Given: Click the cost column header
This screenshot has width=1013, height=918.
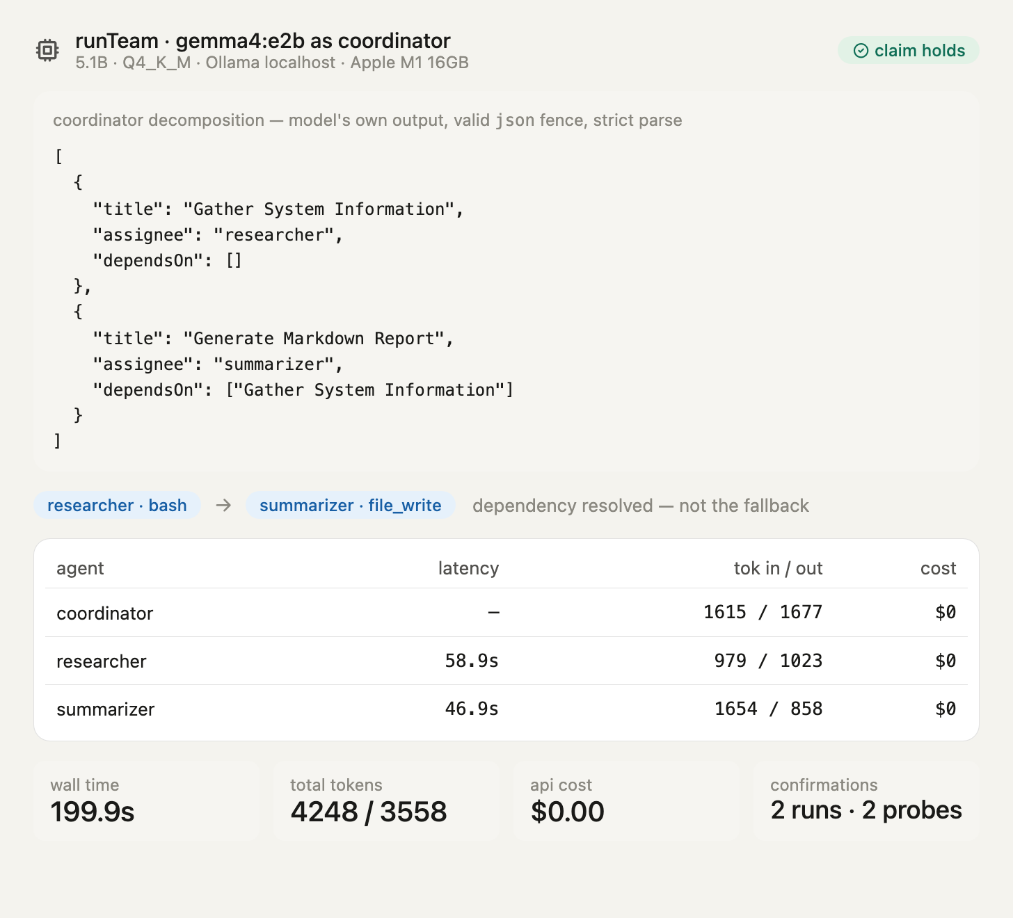Looking at the screenshot, I should pyautogui.click(x=938, y=568).
